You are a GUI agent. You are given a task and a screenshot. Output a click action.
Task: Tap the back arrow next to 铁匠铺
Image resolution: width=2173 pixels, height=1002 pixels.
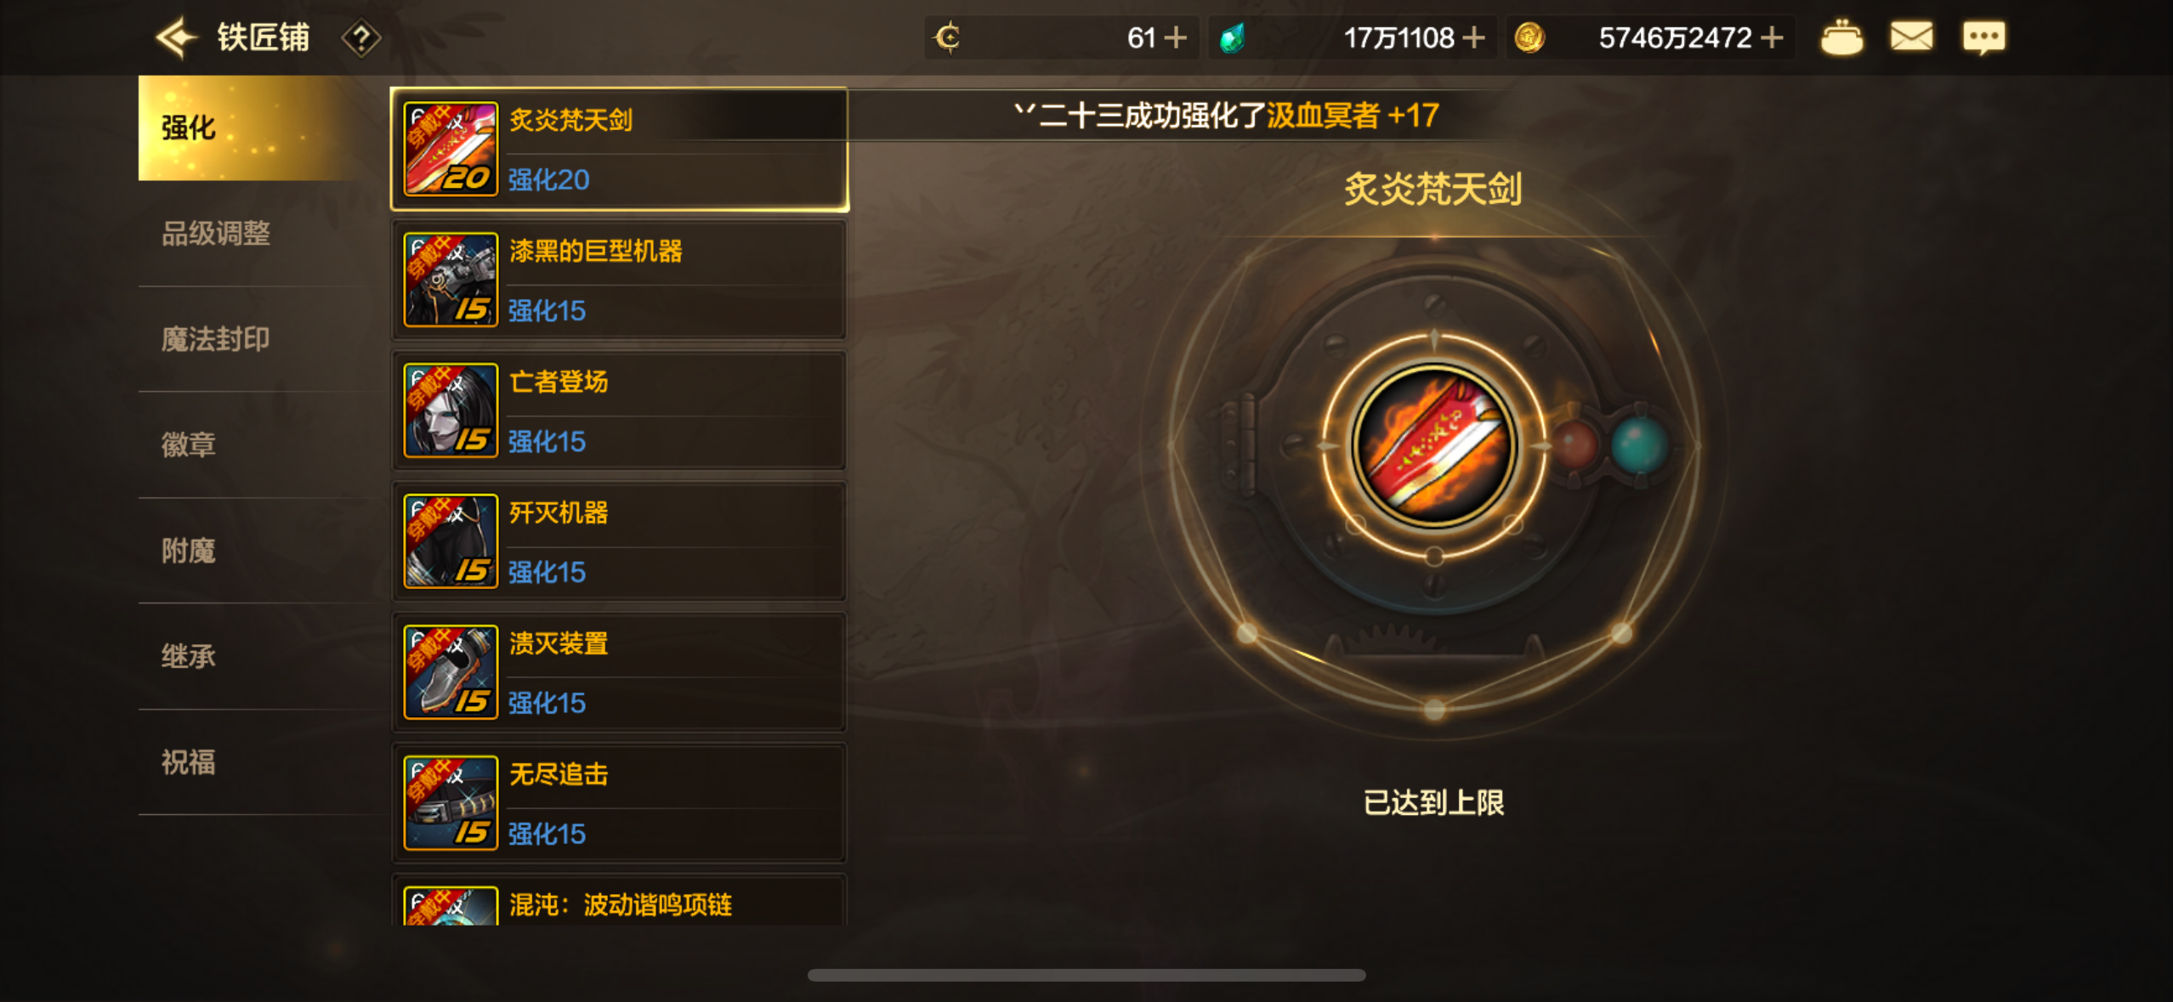[x=176, y=37]
